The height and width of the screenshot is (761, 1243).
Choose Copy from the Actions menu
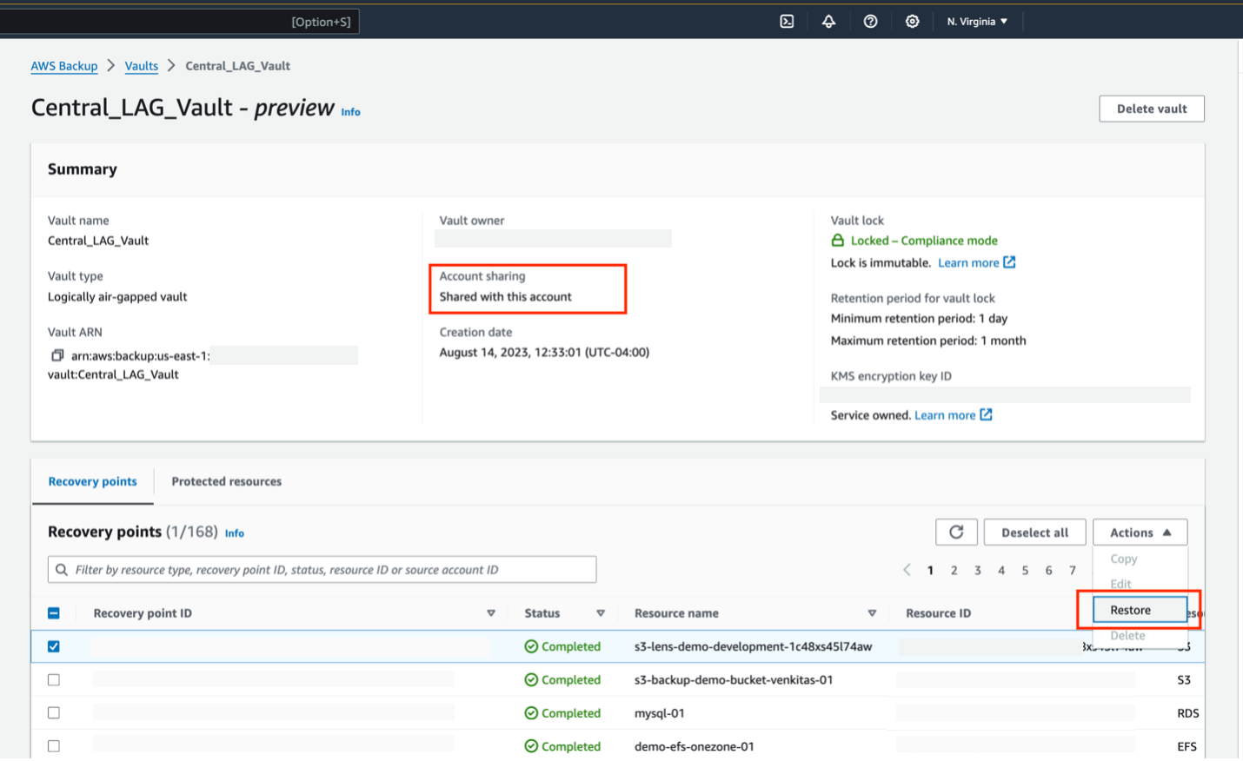[1124, 559]
